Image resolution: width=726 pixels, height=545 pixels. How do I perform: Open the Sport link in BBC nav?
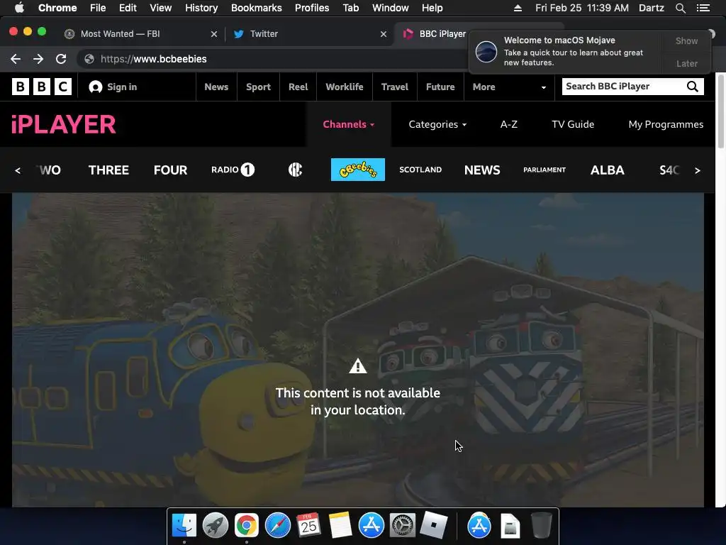click(258, 87)
